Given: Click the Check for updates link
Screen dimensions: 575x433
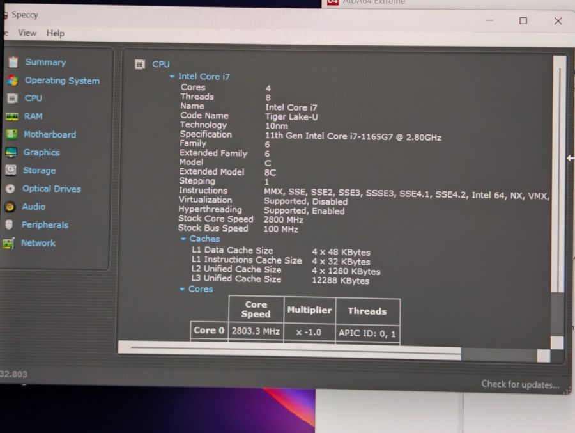Looking at the screenshot, I should click(x=520, y=384).
